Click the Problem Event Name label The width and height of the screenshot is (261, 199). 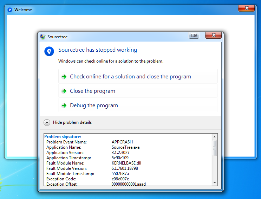[67, 142]
